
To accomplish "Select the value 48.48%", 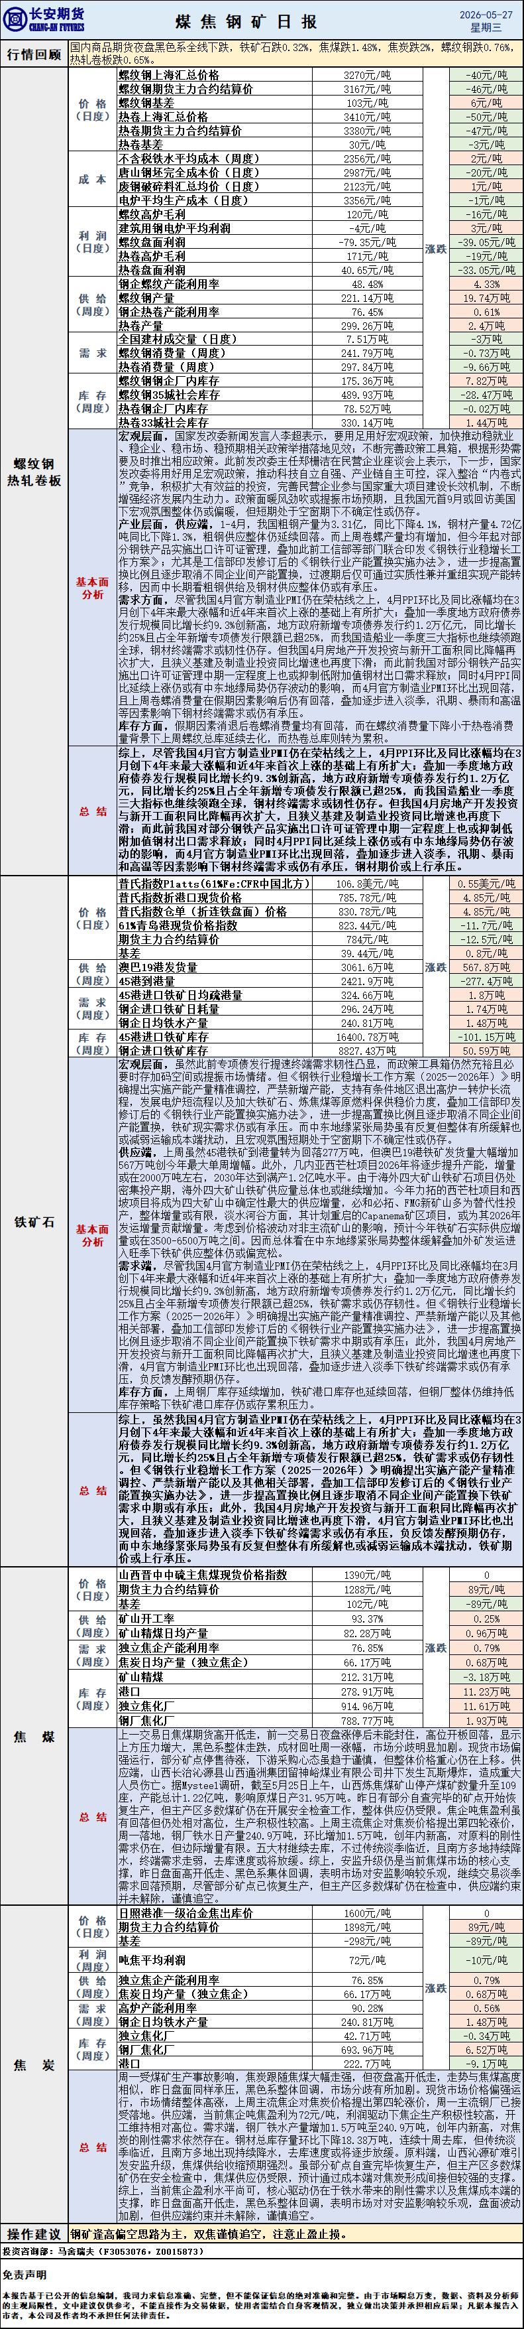I will (x=368, y=284).
